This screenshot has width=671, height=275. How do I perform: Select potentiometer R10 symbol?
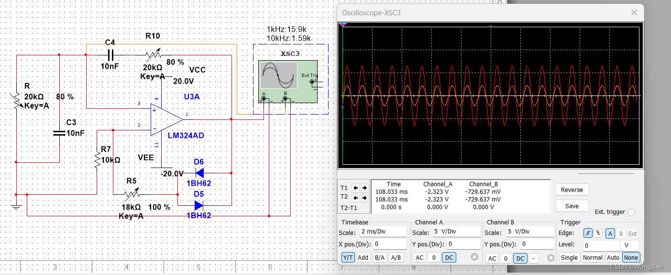click(x=153, y=54)
